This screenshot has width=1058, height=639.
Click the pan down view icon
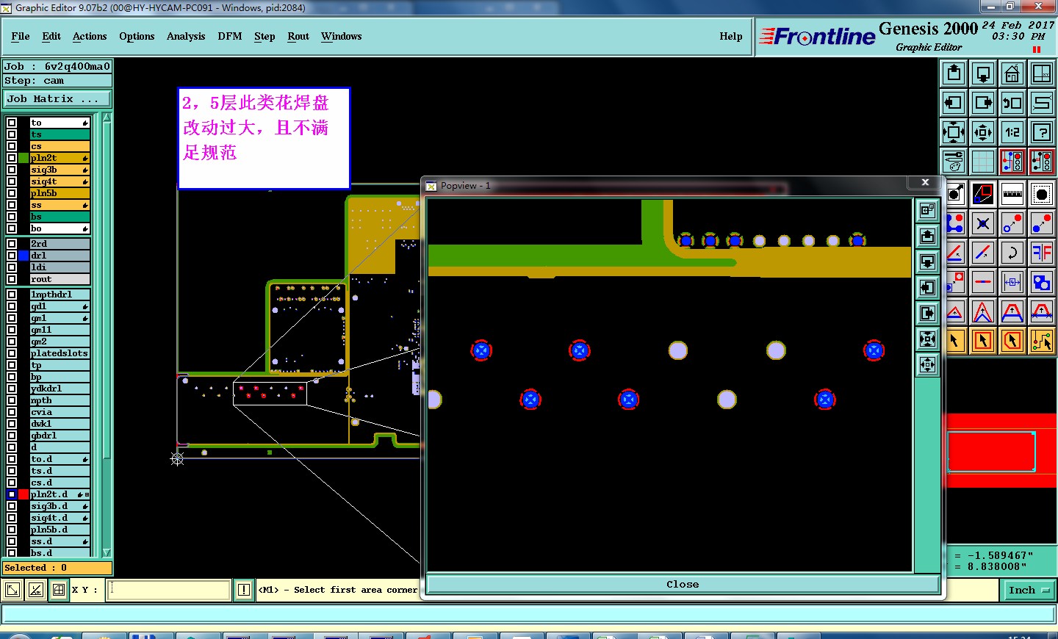click(x=983, y=73)
